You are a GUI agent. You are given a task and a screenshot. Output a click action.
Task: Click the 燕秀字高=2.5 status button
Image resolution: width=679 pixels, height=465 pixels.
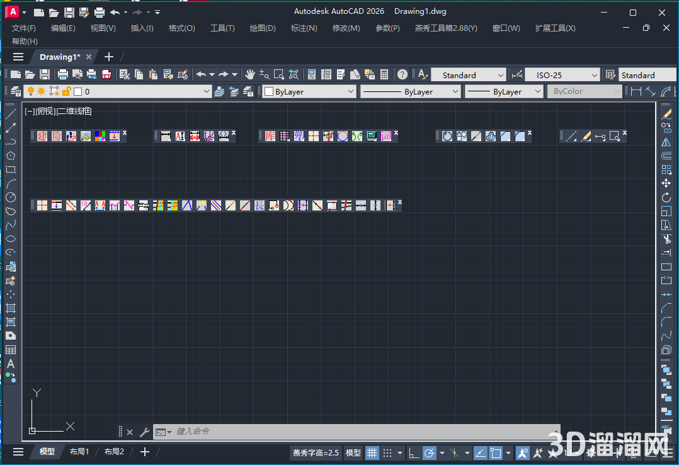coord(316,452)
